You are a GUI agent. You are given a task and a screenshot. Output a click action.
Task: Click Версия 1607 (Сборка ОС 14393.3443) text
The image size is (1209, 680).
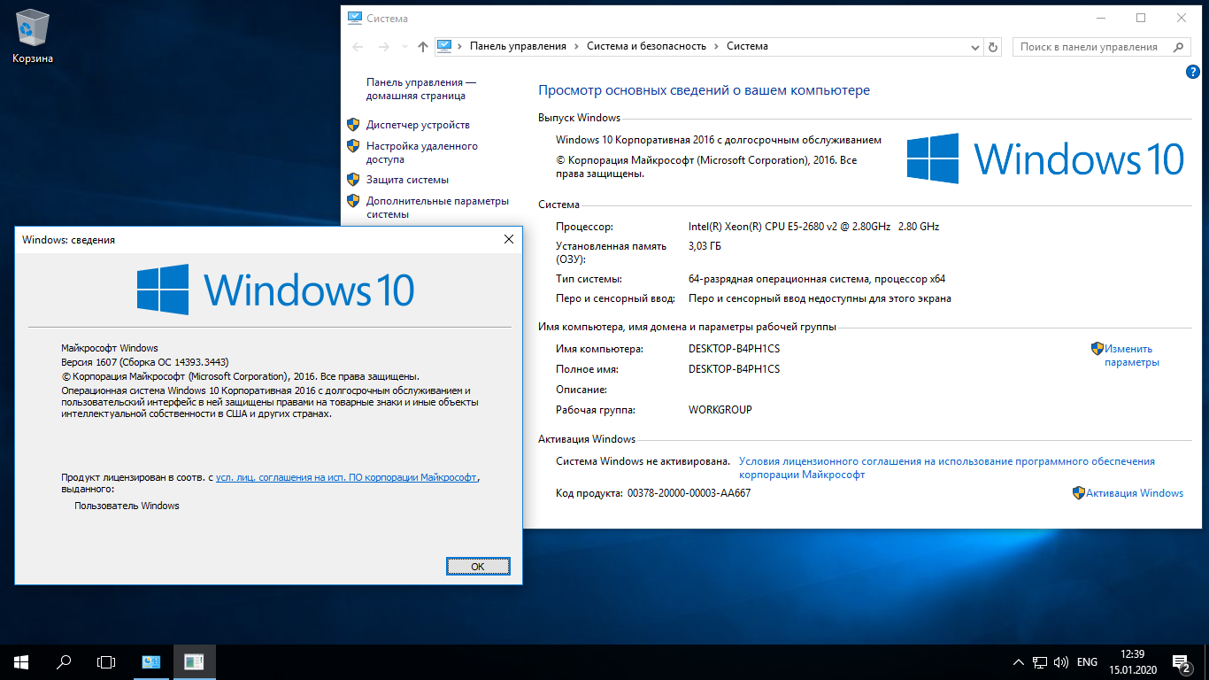tap(145, 362)
